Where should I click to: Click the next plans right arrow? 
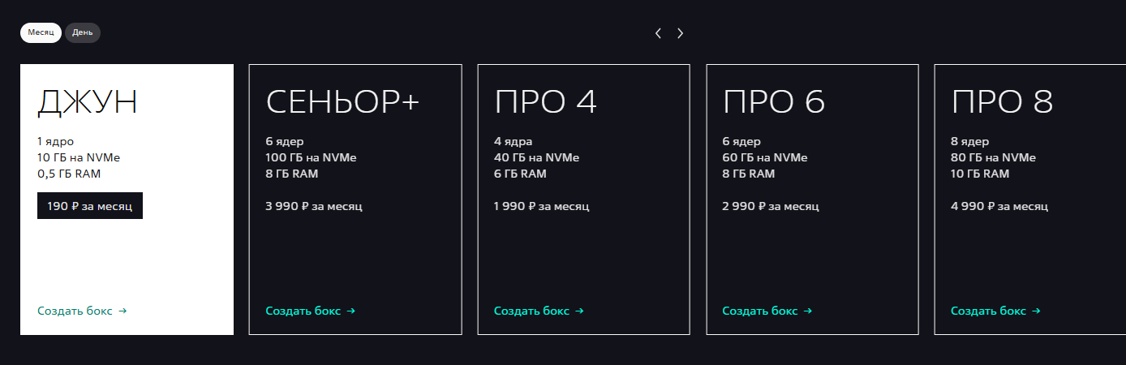(x=680, y=33)
